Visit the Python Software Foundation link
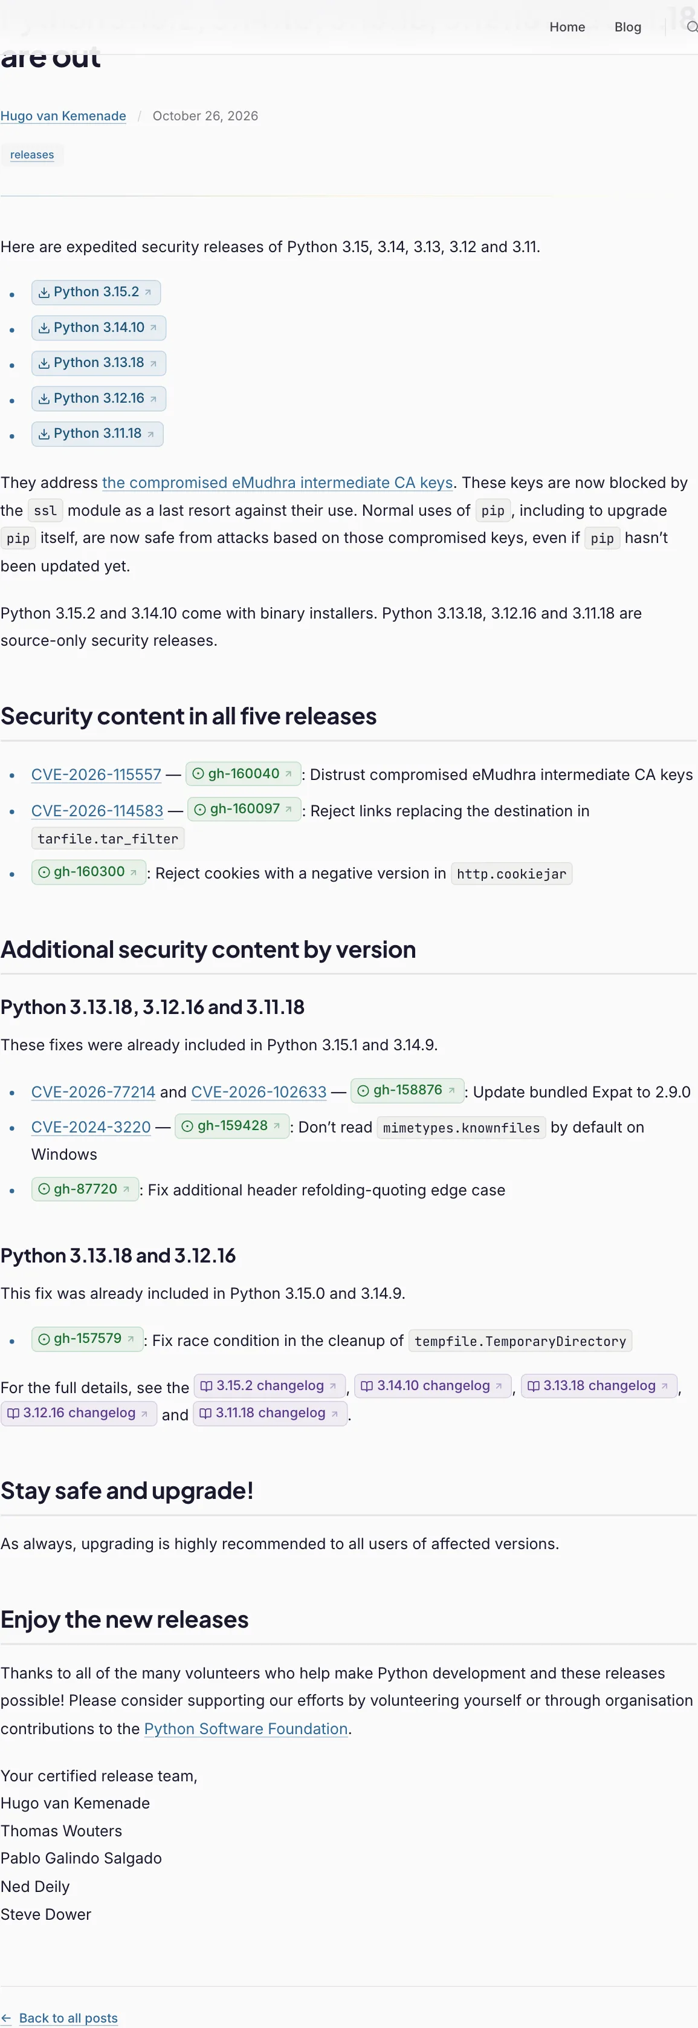The width and height of the screenshot is (698, 2028). point(245,1729)
